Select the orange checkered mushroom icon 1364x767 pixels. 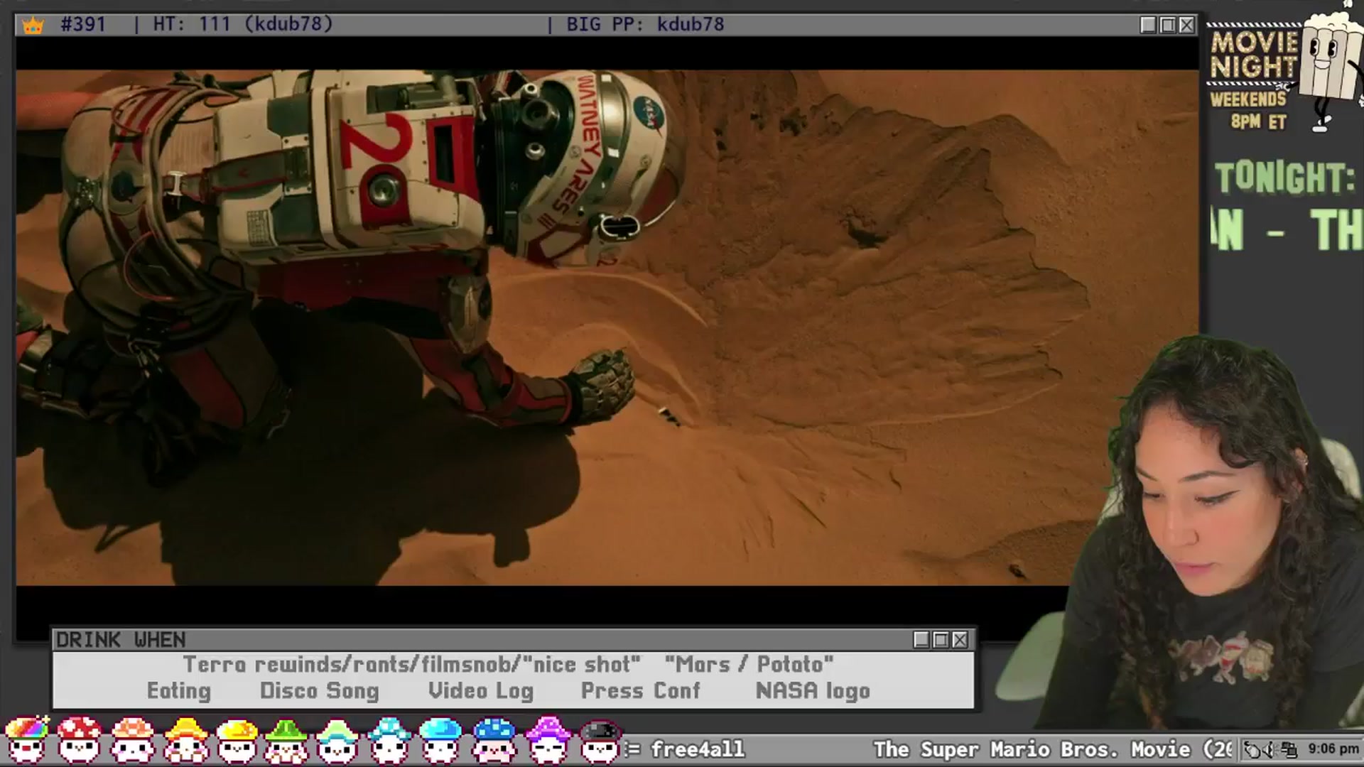132,740
